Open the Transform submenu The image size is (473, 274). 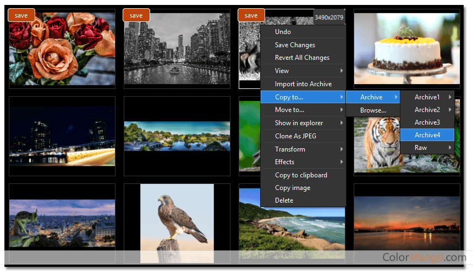click(303, 149)
